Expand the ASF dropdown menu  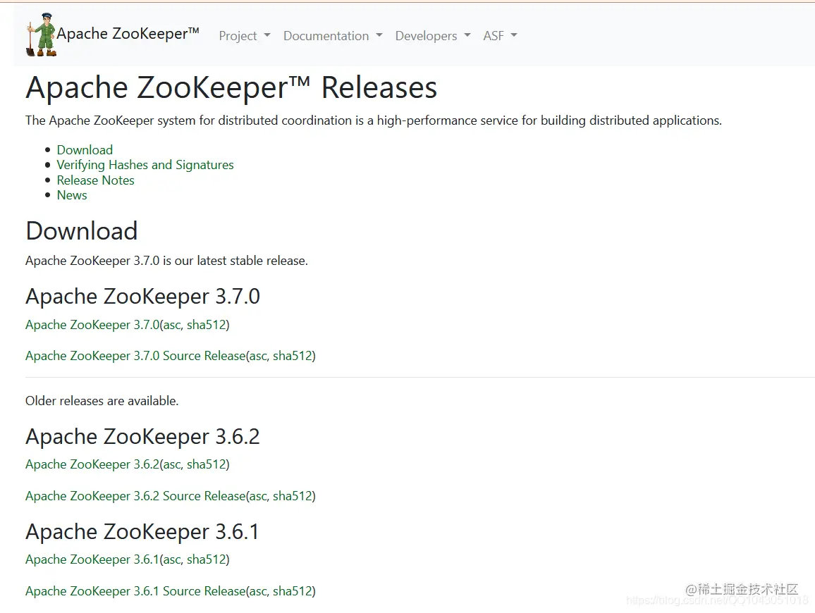coord(500,36)
